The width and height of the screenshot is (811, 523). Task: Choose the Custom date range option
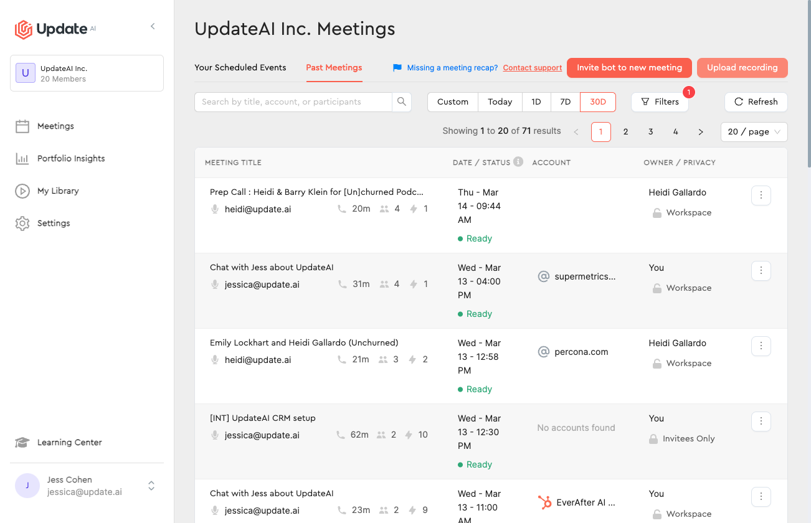453,101
